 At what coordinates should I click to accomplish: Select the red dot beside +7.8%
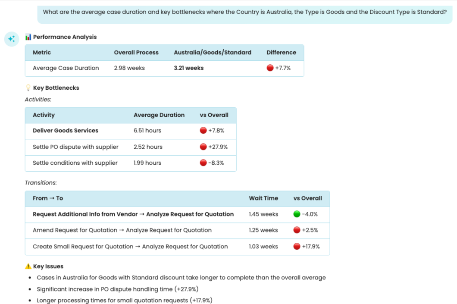tap(203, 131)
